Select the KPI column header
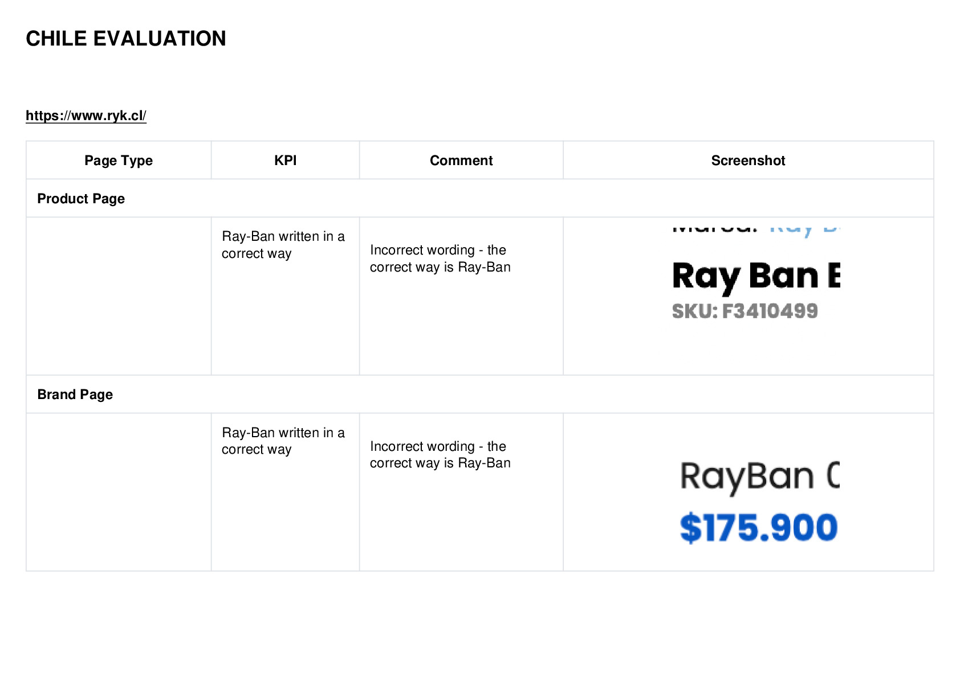This screenshot has width=960, height=678. [x=285, y=161]
